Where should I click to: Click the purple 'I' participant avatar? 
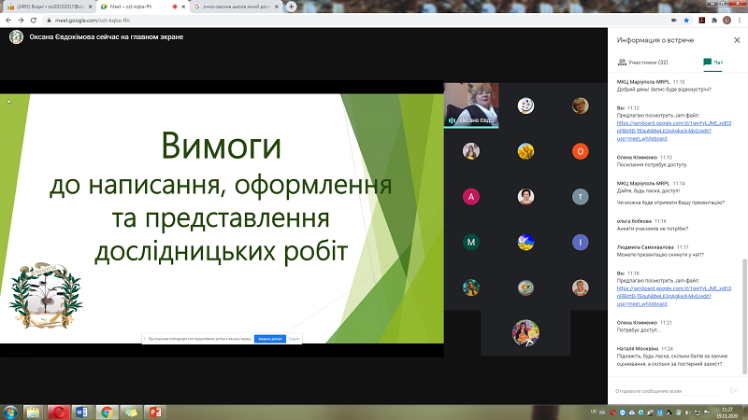(581, 242)
